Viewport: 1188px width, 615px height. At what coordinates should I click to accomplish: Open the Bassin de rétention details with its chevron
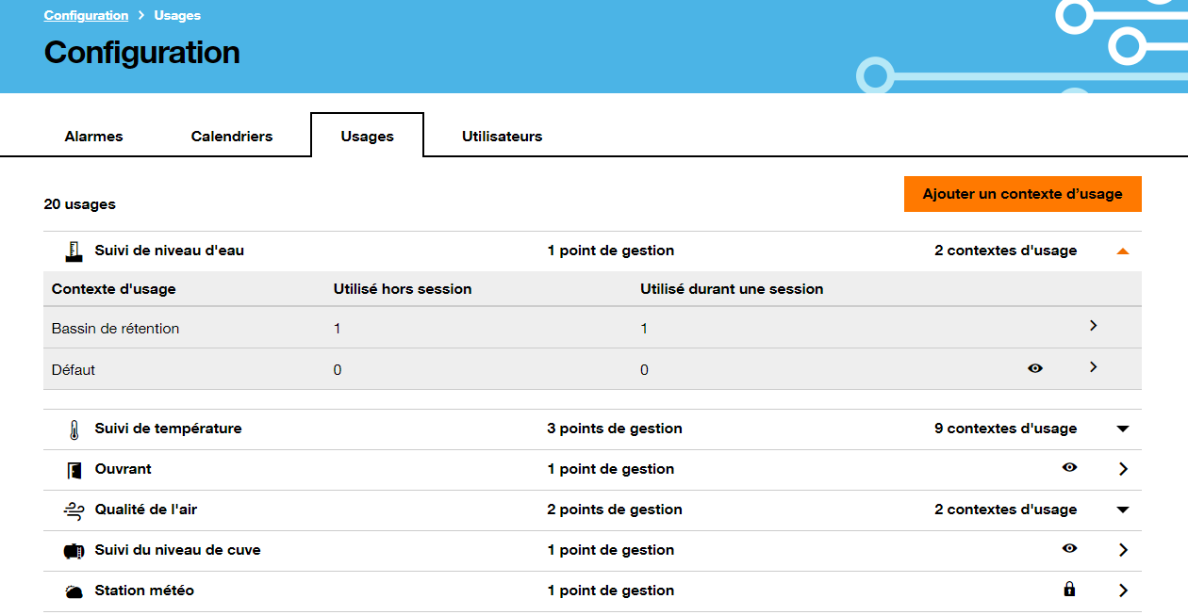(x=1093, y=325)
